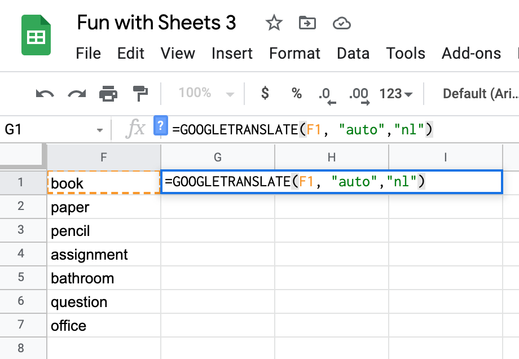Click the move to folder icon

[307, 23]
